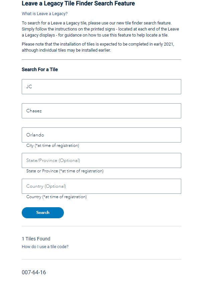
Task: Click the "State or Province" helper label
Action: [65, 171]
